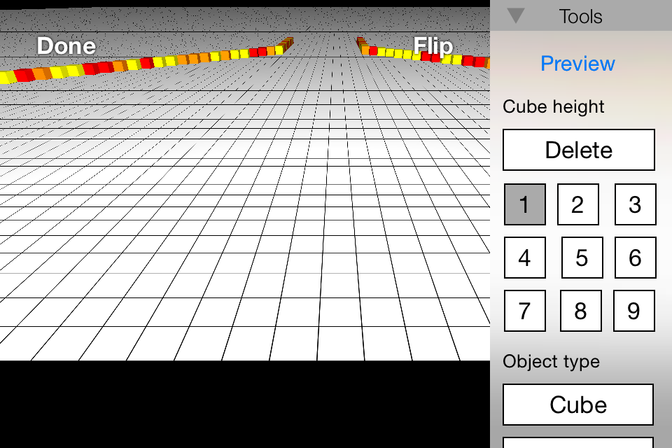This screenshot has width=672, height=448.
Task: Select cube height 1
Action: tap(524, 204)
